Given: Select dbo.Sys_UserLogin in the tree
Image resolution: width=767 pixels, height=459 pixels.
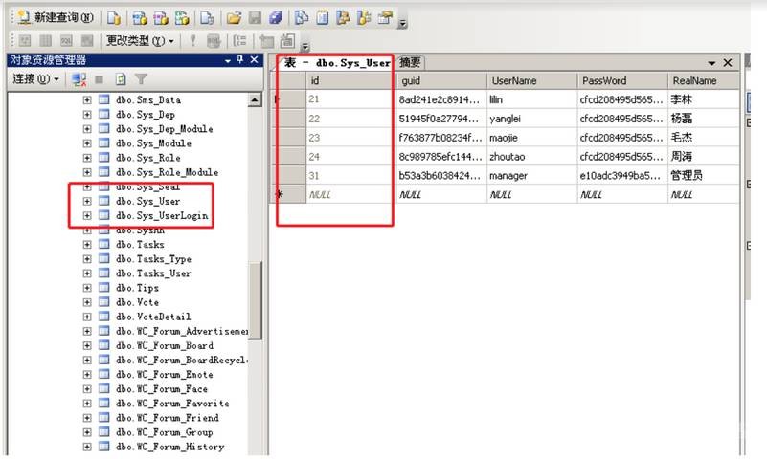Looking at the screenshot, I should coord(162,216).
